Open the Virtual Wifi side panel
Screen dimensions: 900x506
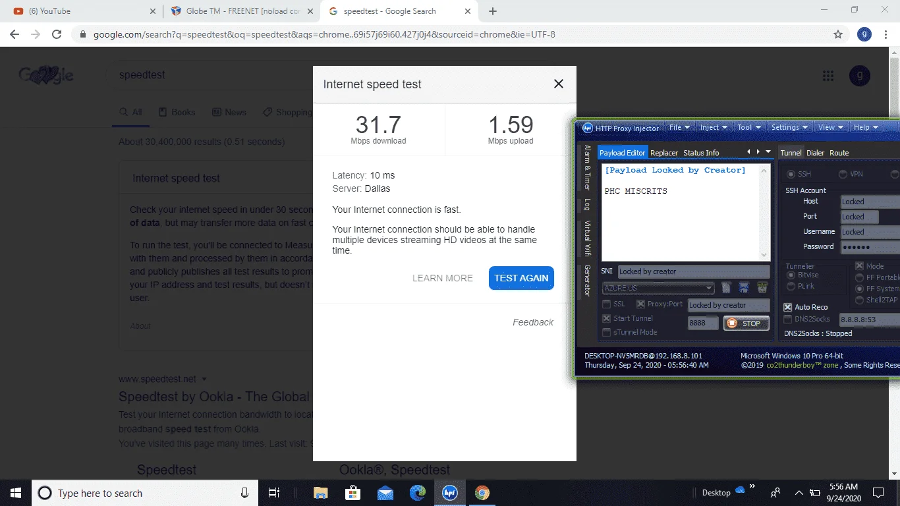coord(587,238)
